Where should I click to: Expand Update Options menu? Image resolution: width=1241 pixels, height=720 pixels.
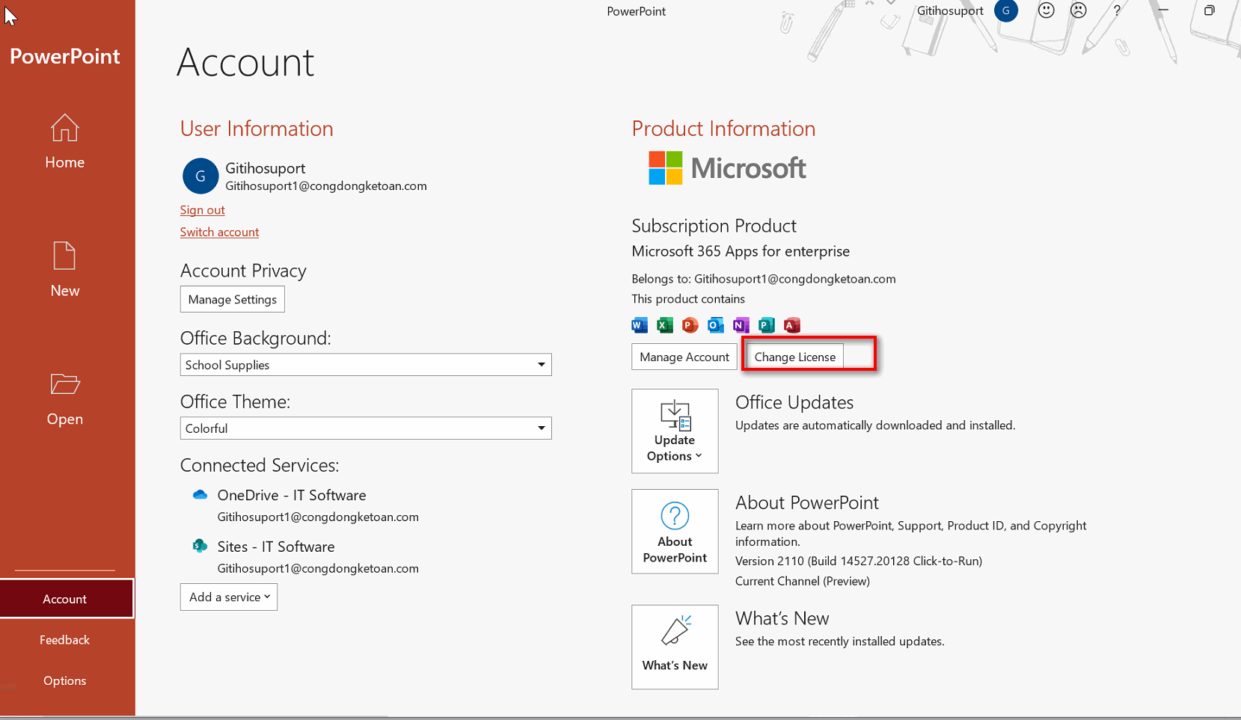coord(675,431)
